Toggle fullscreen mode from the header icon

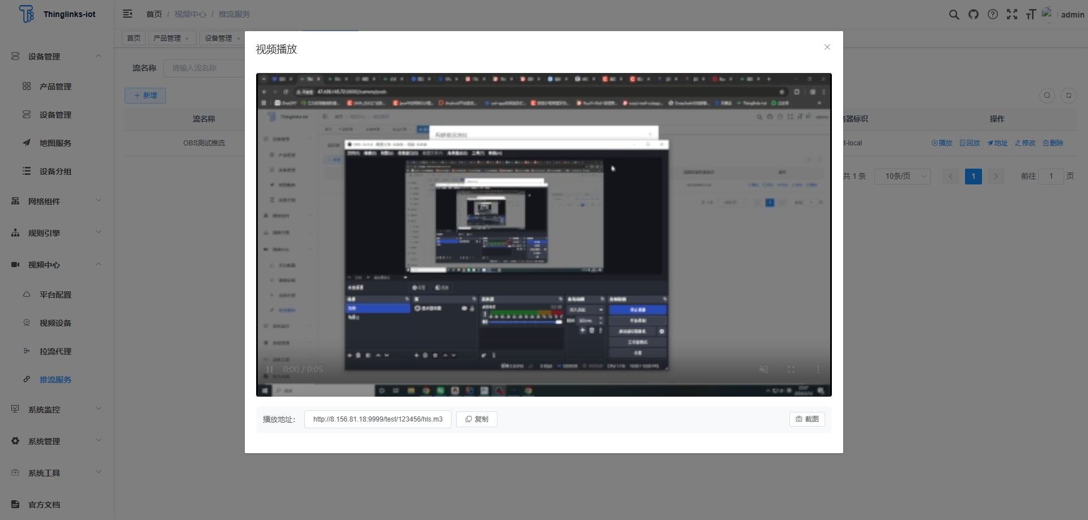click(1012, 15)
